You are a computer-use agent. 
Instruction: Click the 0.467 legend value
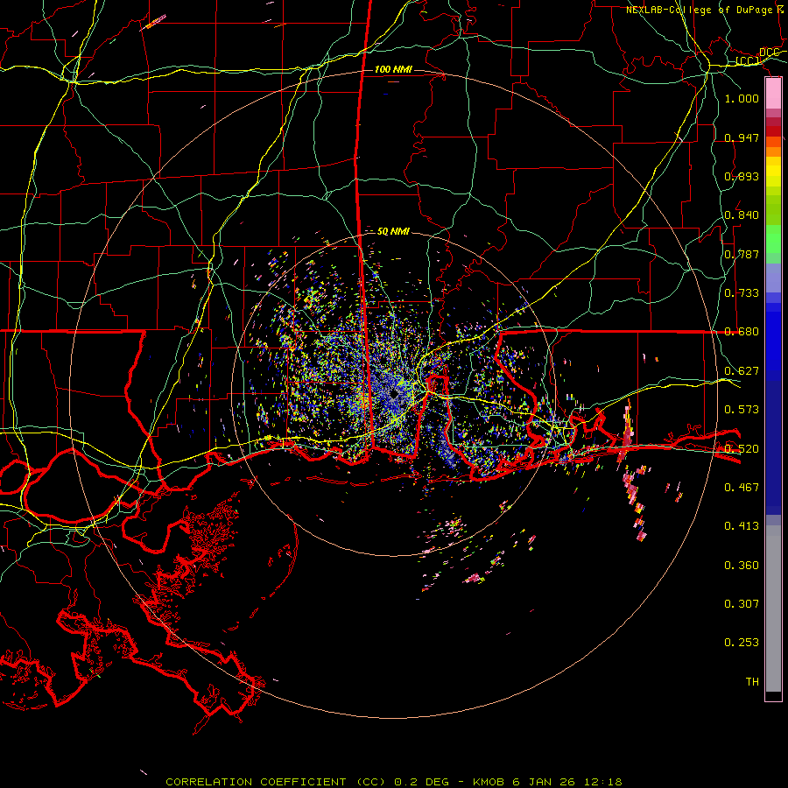(742, 488)
